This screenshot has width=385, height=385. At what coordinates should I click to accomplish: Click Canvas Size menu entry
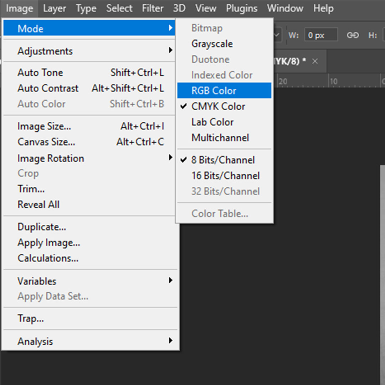(x=46, y=142)
